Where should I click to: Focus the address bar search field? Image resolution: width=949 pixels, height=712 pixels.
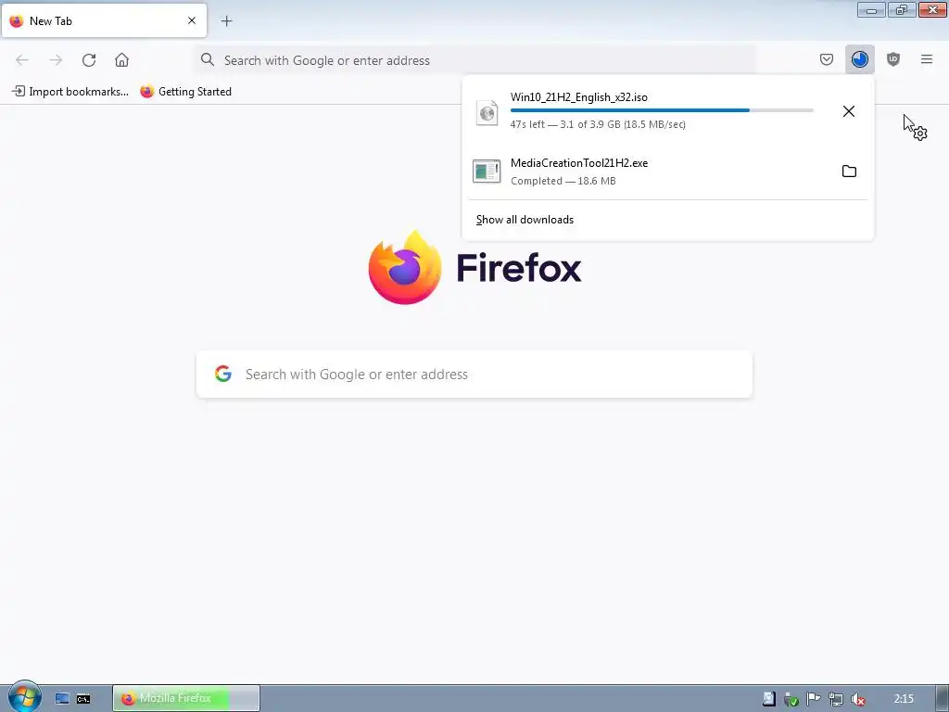[475, 60]
